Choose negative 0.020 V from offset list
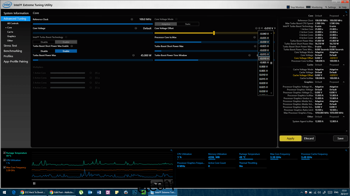The height and width of the screenshot is (196, 350). click(x=264, y=50)
